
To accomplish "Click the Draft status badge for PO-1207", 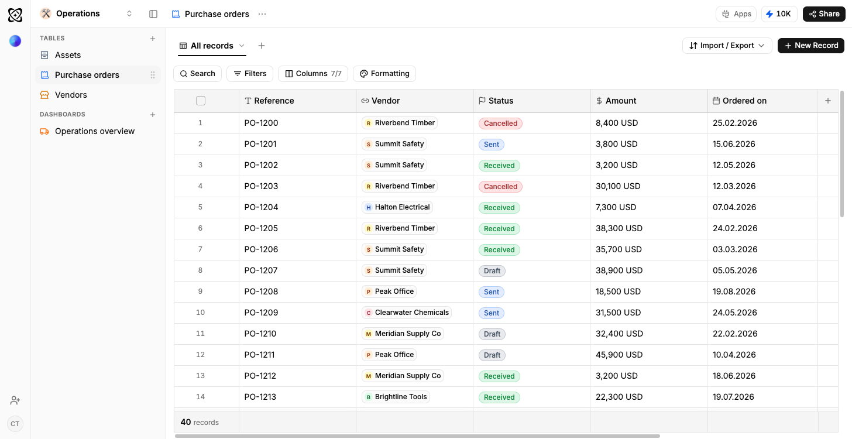I will click(492, 271).
